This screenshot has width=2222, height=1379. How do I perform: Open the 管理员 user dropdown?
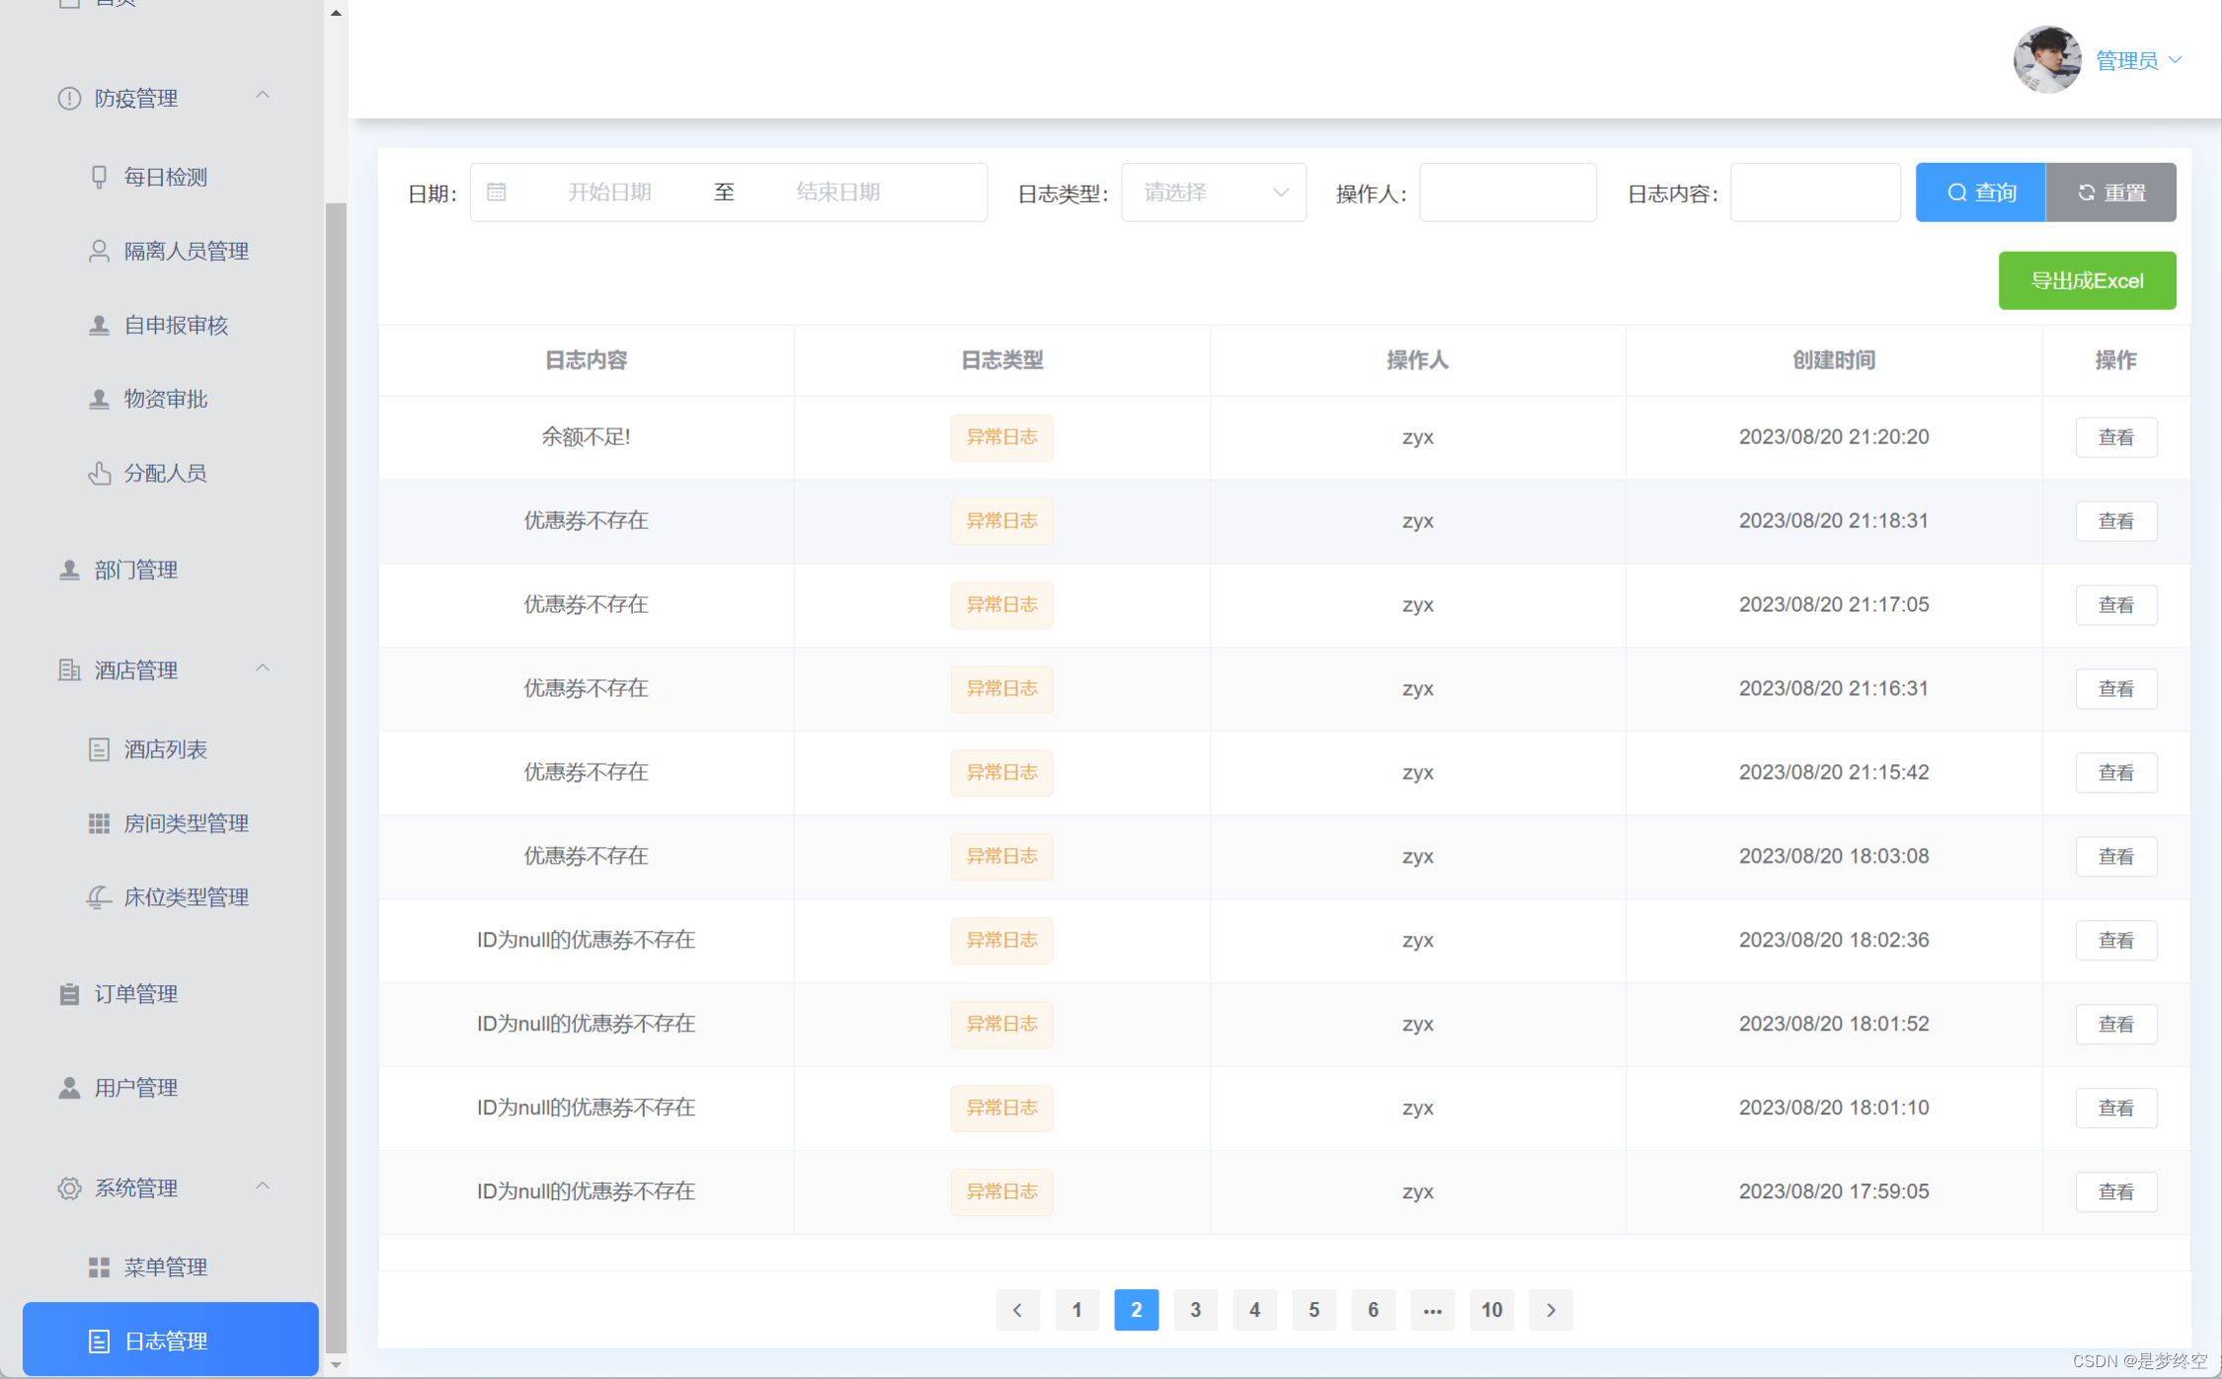click(x=2138, y=61)
